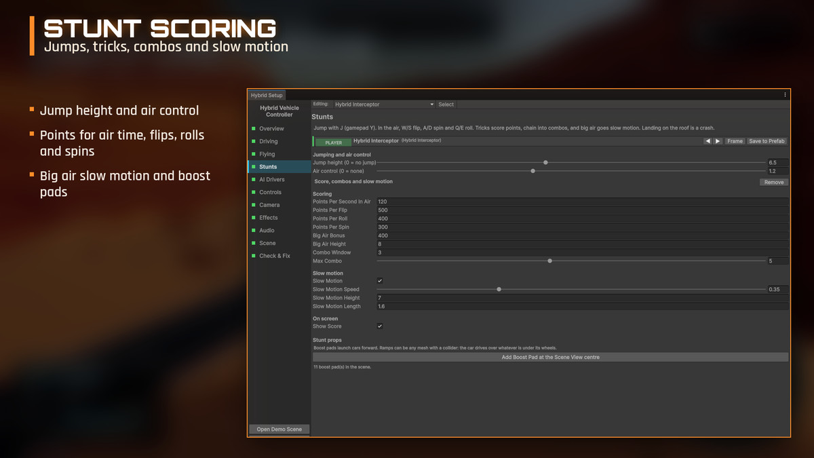
Task: Click the Slow Motion Speed slider handle
Action: click(x=499, y=289)
